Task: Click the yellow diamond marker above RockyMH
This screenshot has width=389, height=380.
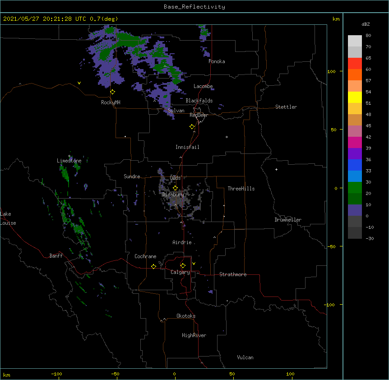Action: pos(113,92)
